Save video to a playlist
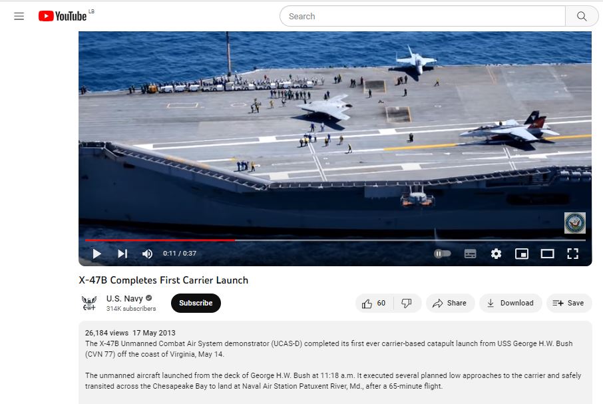Viewport: 603px width, 404px height. (568, 303)
